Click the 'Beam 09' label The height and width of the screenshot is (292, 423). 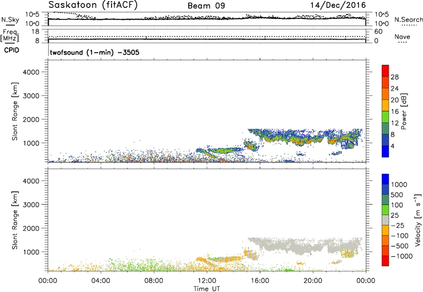pos(206,6)
